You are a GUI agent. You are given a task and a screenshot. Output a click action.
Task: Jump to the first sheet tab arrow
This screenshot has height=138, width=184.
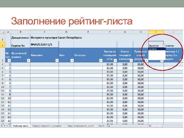pyautogui.click(x=2, y=126)
